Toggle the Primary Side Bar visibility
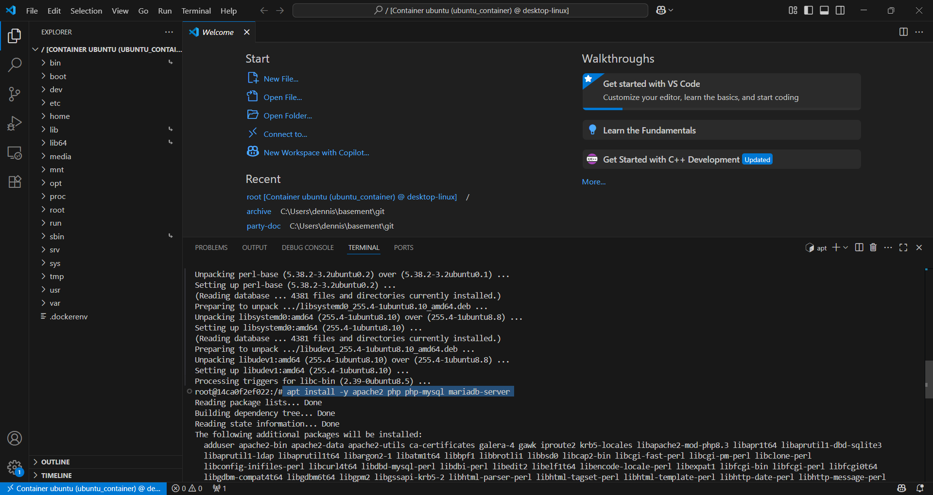This screenshot has width=933, height=495. (808, 10)
